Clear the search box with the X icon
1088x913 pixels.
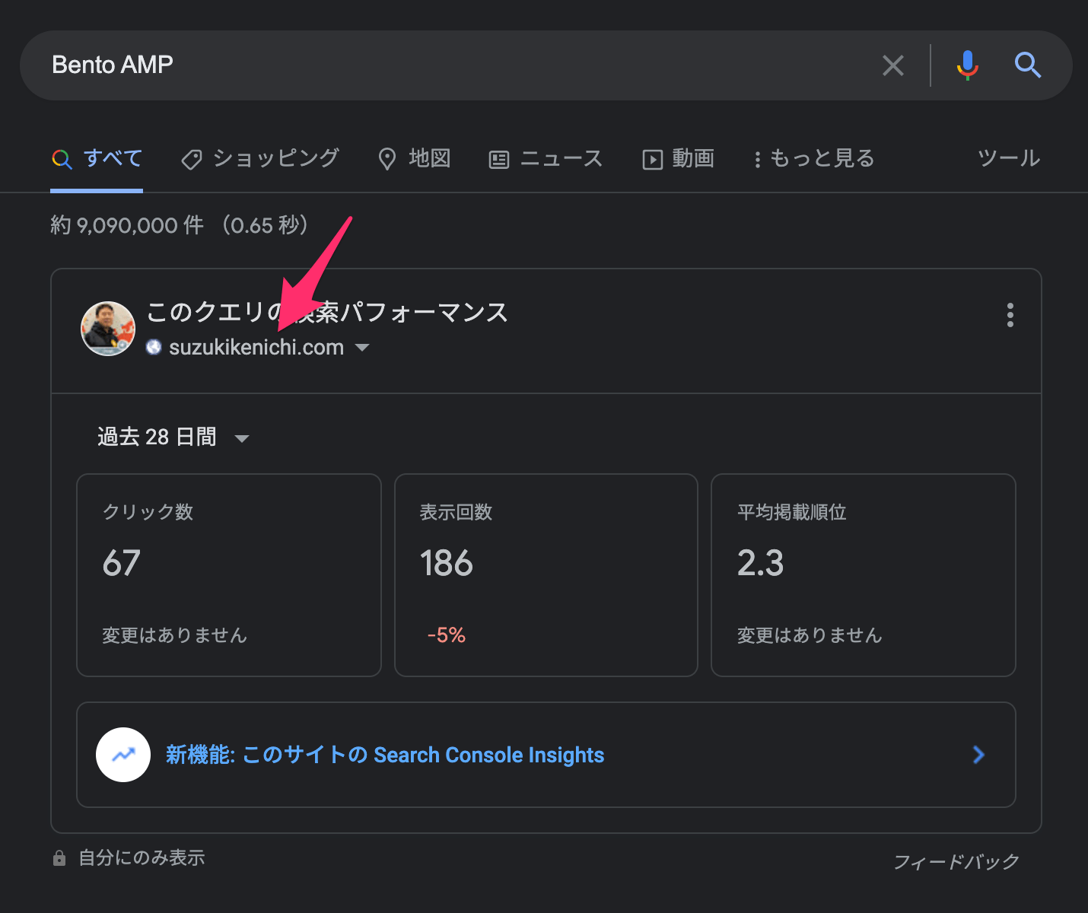coord(893,65)
